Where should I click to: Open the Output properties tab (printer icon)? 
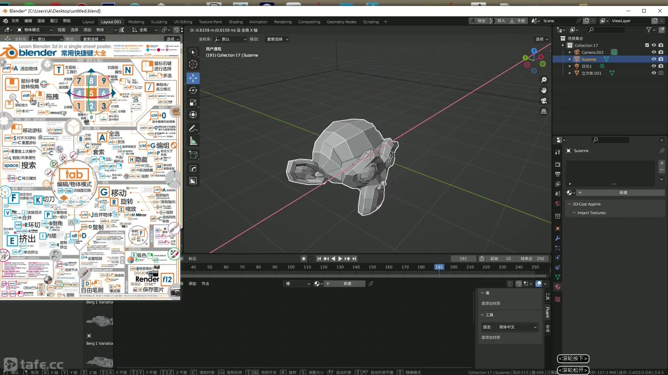pyautogui.click(x=558, y=174)
